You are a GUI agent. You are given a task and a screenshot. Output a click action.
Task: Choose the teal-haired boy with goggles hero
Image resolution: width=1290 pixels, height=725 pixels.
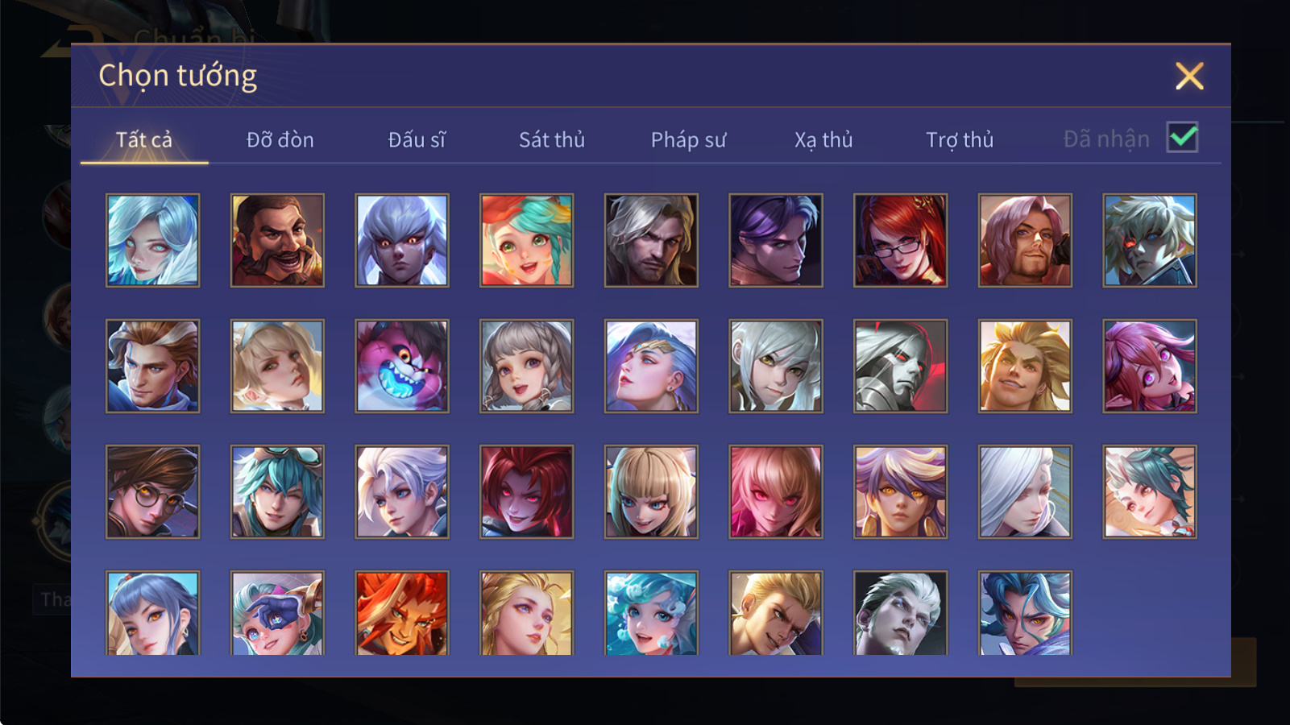click(277, 491)
